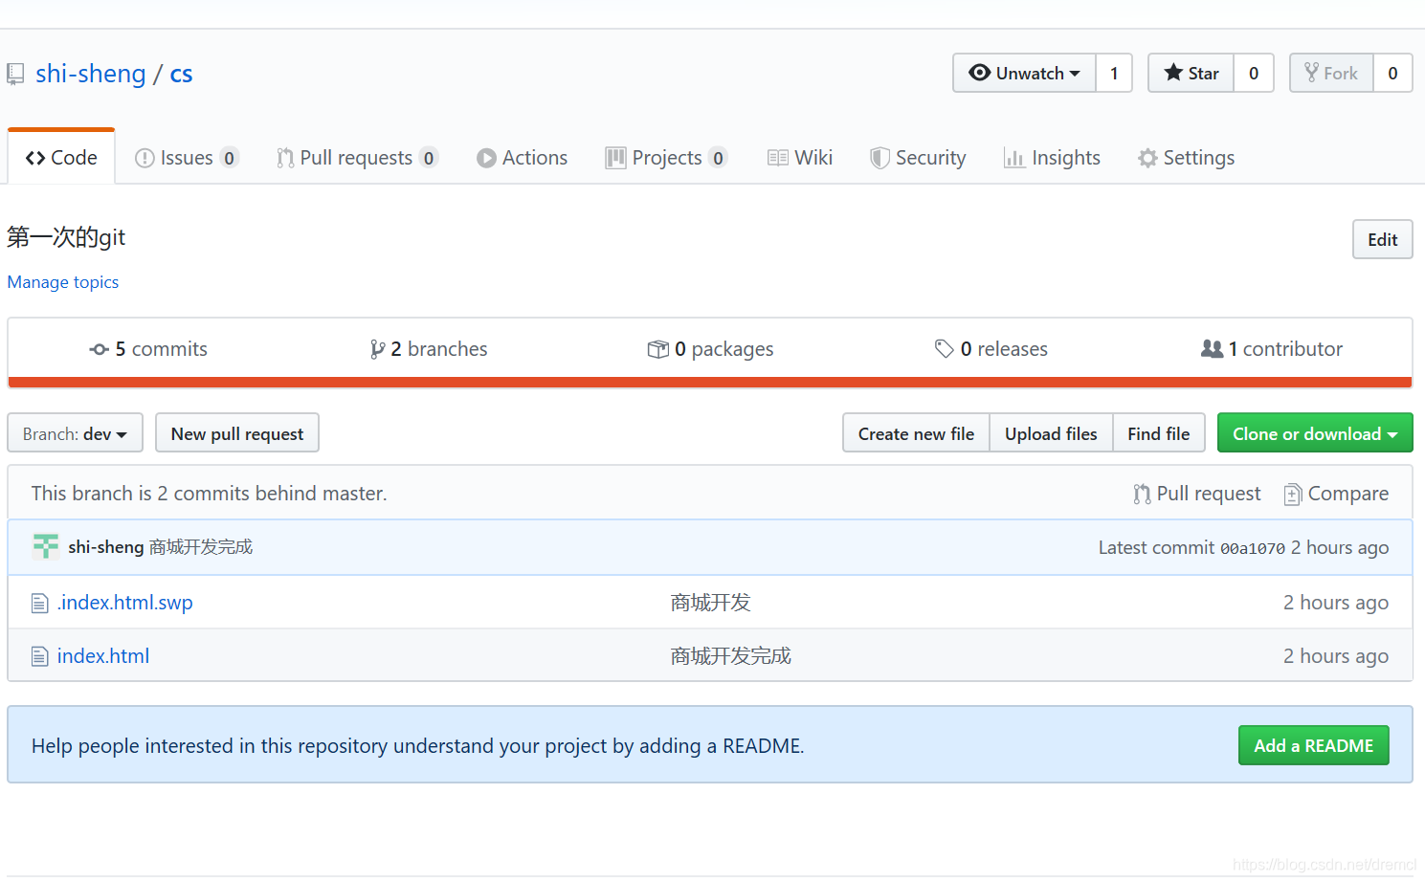Click the file icon beside .index.html.swp

point(39,603)
